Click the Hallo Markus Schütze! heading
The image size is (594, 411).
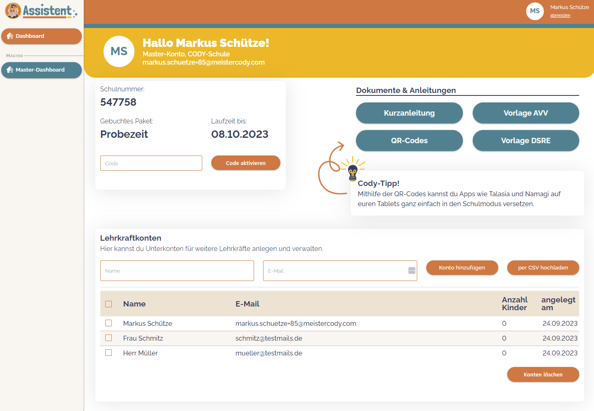pos(206,43)
